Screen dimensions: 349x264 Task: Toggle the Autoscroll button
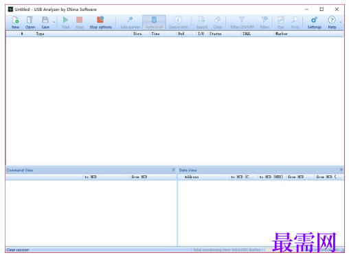click(x=154, y=23)
